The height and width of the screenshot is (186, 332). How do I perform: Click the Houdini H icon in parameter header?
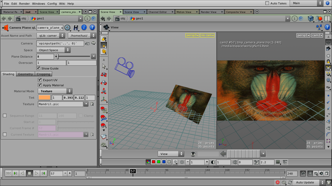pos(76,27)
